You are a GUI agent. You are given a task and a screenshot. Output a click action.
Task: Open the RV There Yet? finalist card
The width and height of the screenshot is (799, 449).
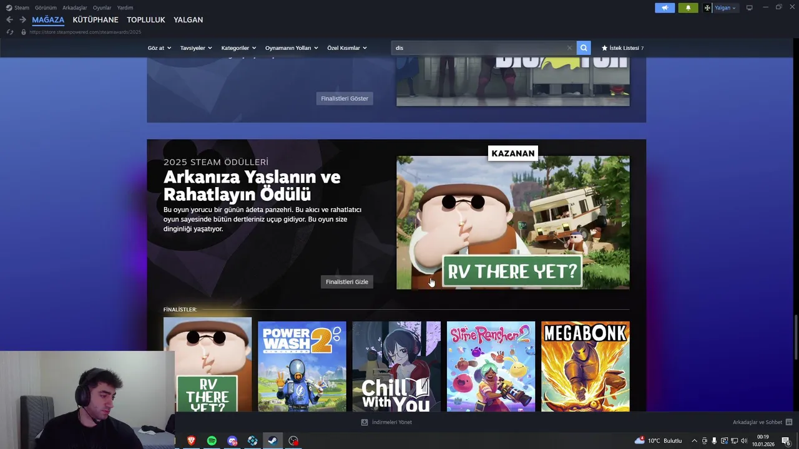208,364
